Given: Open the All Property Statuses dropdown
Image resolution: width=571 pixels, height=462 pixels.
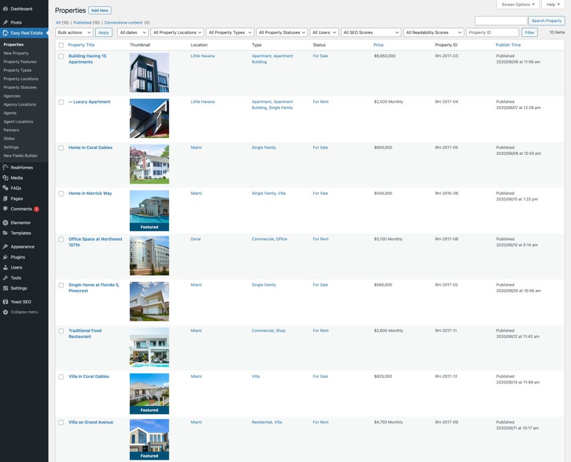Looking at the screenshot, I should pyautogui.click(x=282, y=32).
